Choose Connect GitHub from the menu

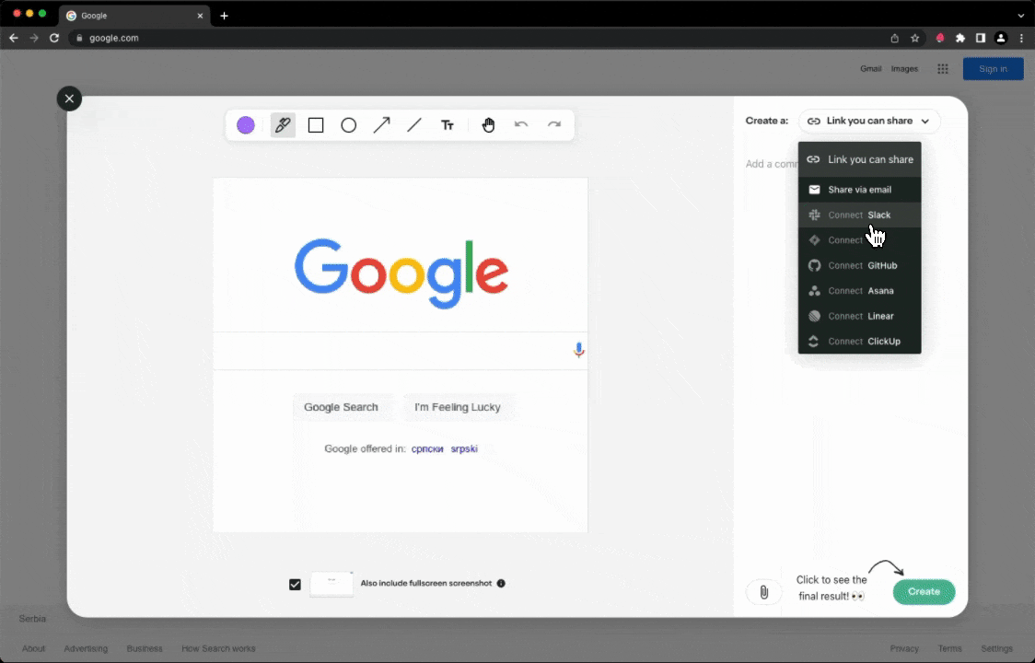[x=859, y=265]
